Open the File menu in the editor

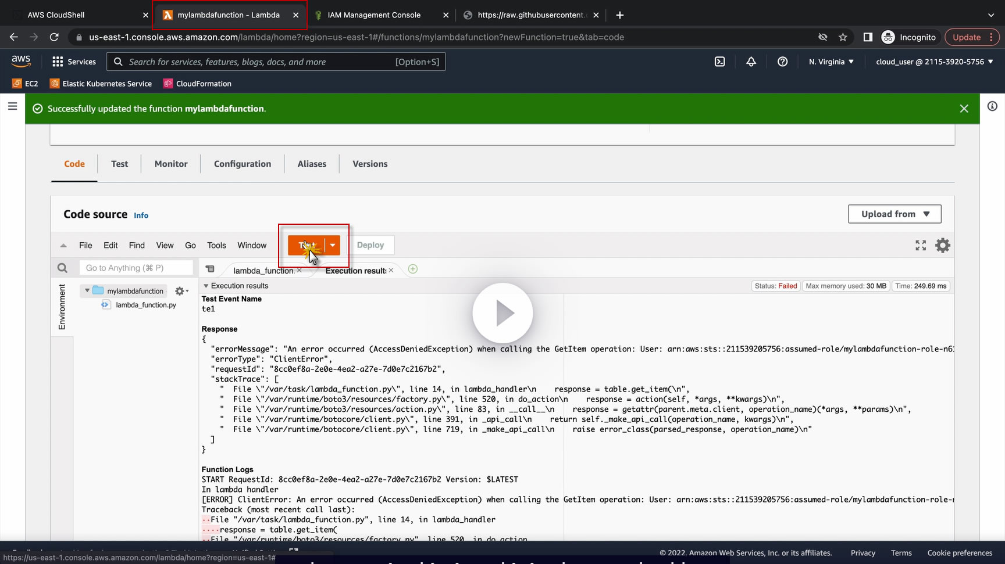(85, 245)
